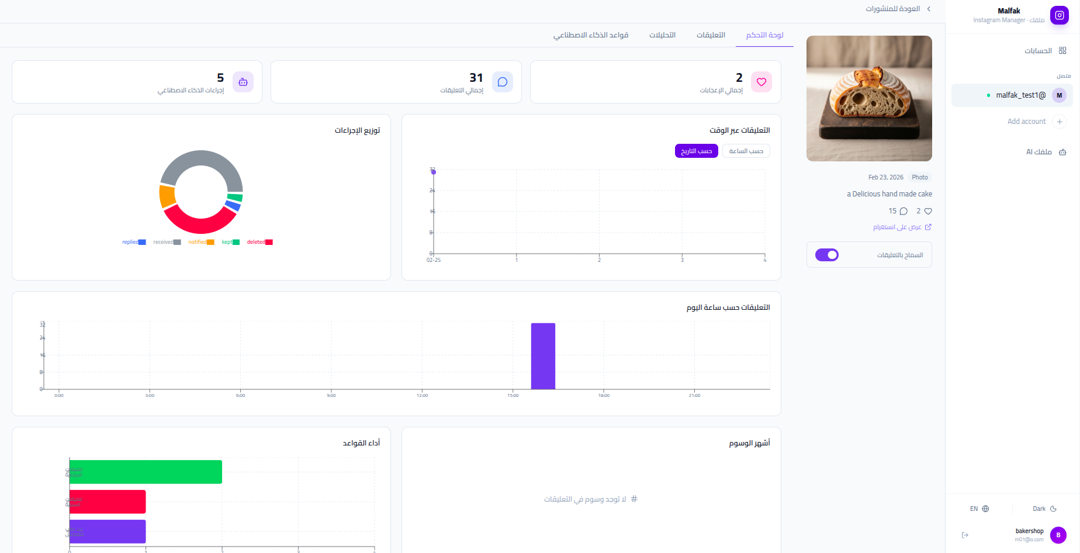Click the AI actions icon on إجراءات الذكاء الاصطناعي card

[243, 82]
